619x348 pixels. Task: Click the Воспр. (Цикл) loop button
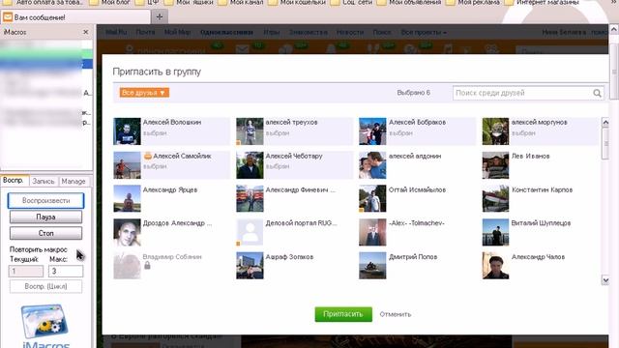[45, 286]
